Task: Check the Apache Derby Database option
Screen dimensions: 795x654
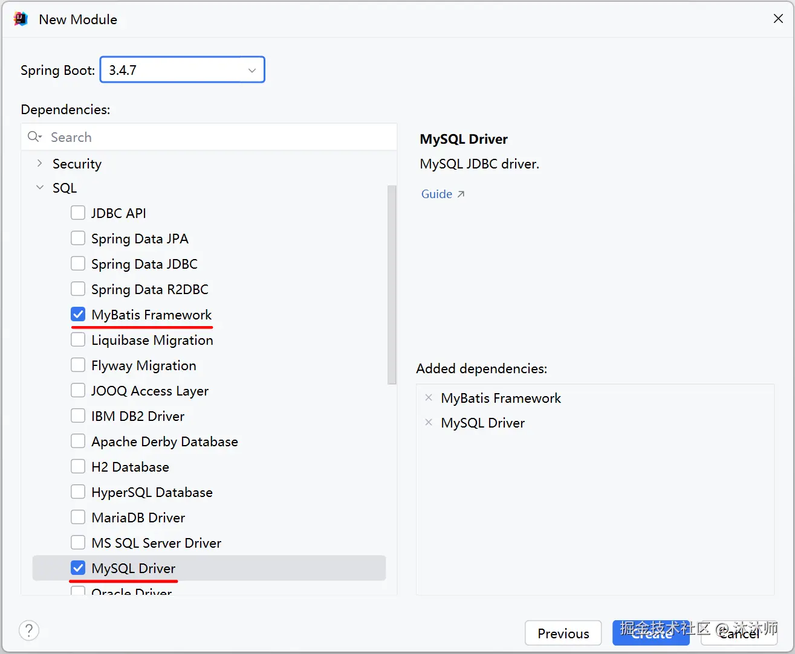Action: tap(78, 441)
